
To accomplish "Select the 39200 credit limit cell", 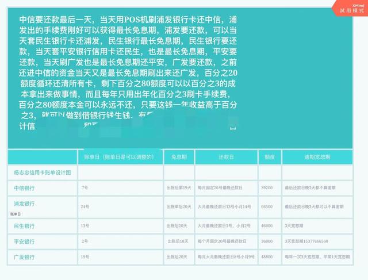I will (270, 188).
